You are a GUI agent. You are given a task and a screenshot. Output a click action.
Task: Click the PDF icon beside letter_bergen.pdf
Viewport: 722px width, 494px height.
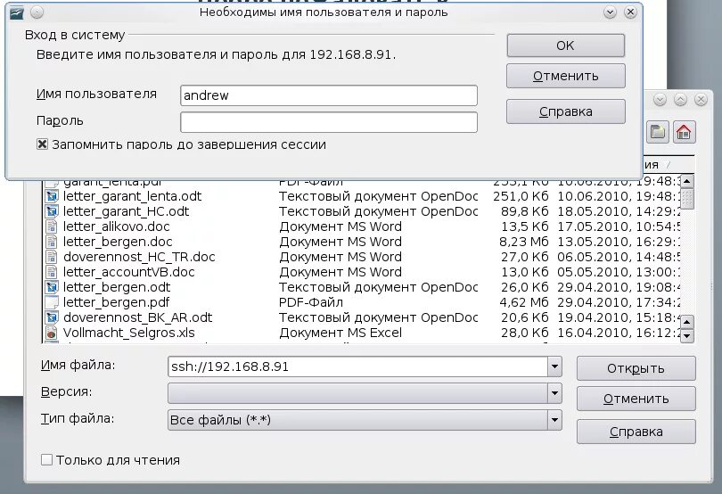(52, 303)
